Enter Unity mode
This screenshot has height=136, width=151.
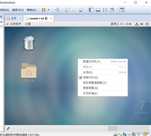pyautogui.click(x=112, y=10)
